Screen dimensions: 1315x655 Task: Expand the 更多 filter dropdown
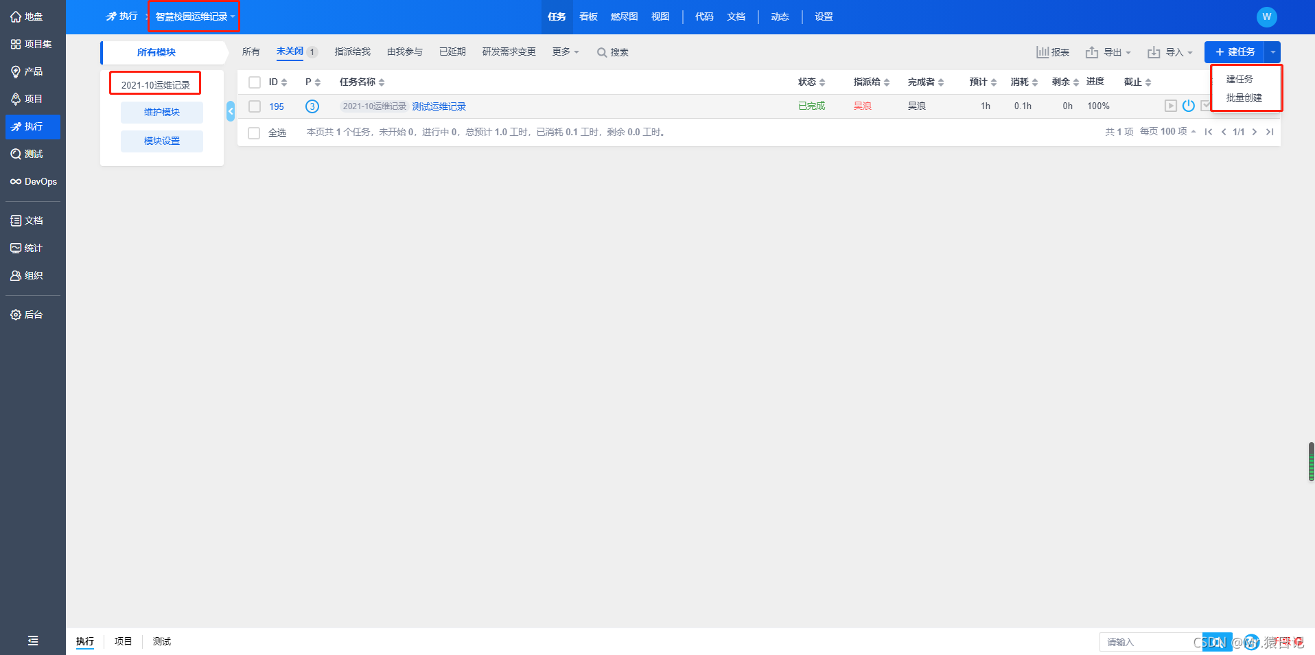click(566, 52)
